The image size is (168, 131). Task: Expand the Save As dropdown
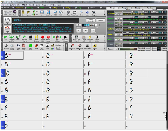point(51,15)
